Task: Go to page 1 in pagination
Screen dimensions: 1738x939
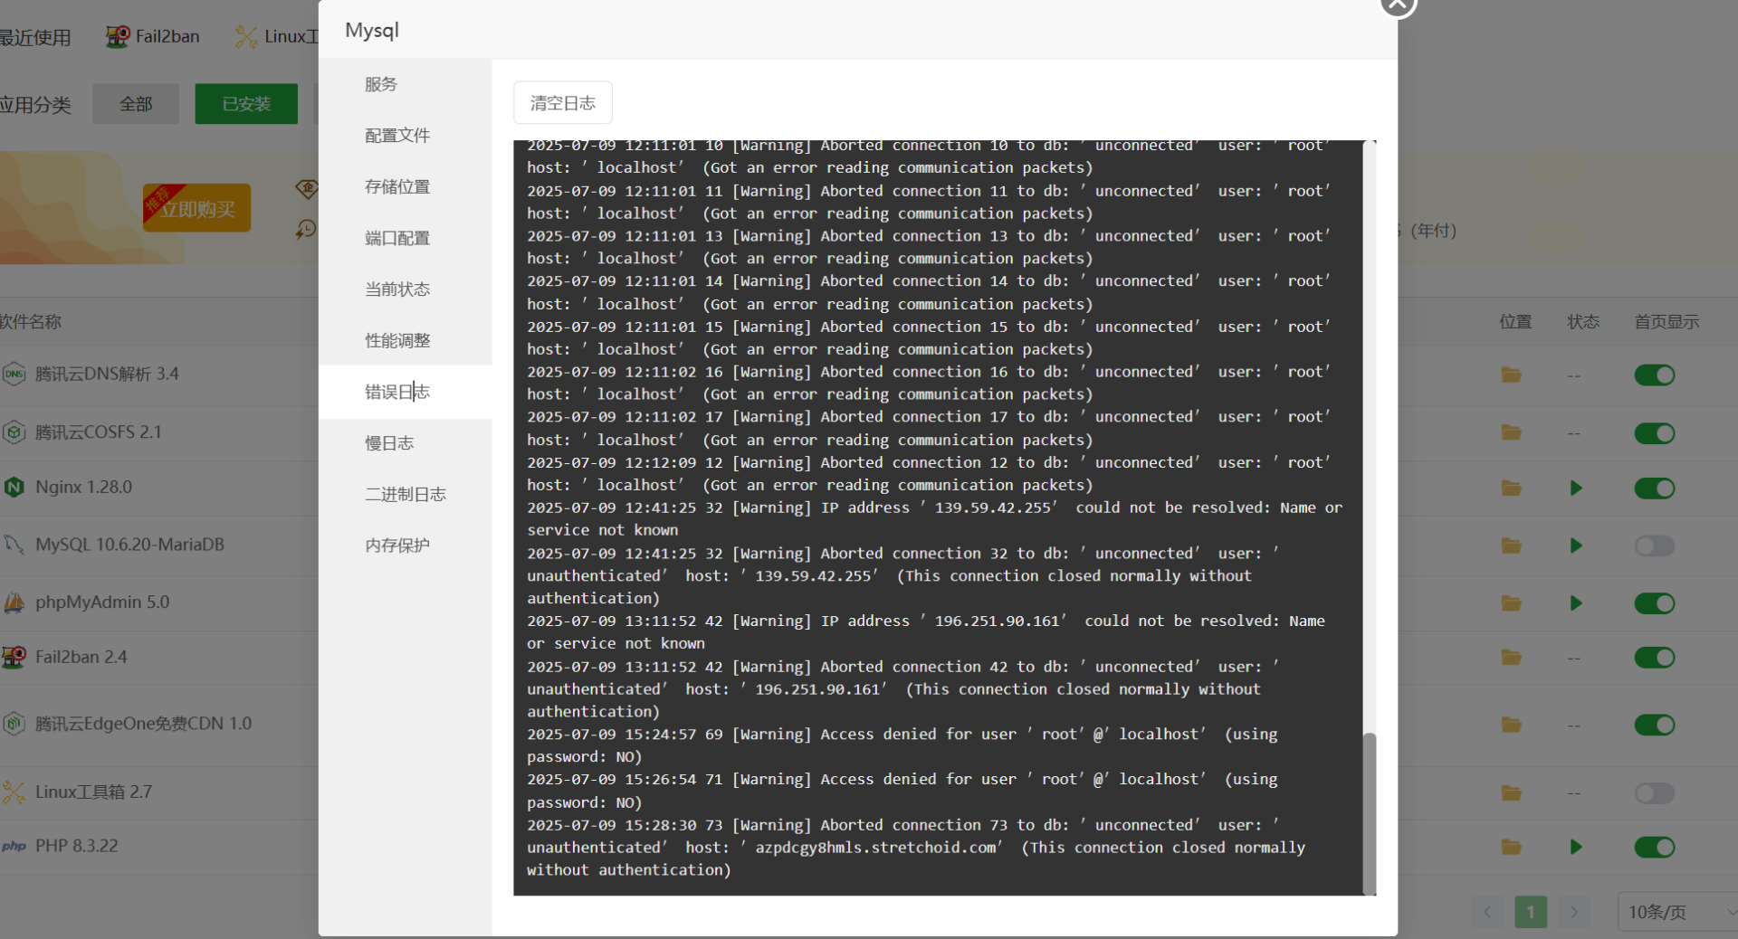Action: [1531, 912]
